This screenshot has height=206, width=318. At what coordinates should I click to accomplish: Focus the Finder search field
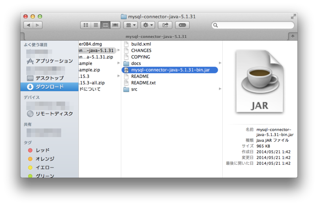253,25
